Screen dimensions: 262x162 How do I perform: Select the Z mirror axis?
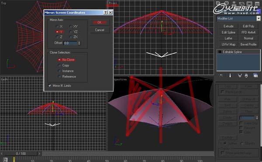58,37
